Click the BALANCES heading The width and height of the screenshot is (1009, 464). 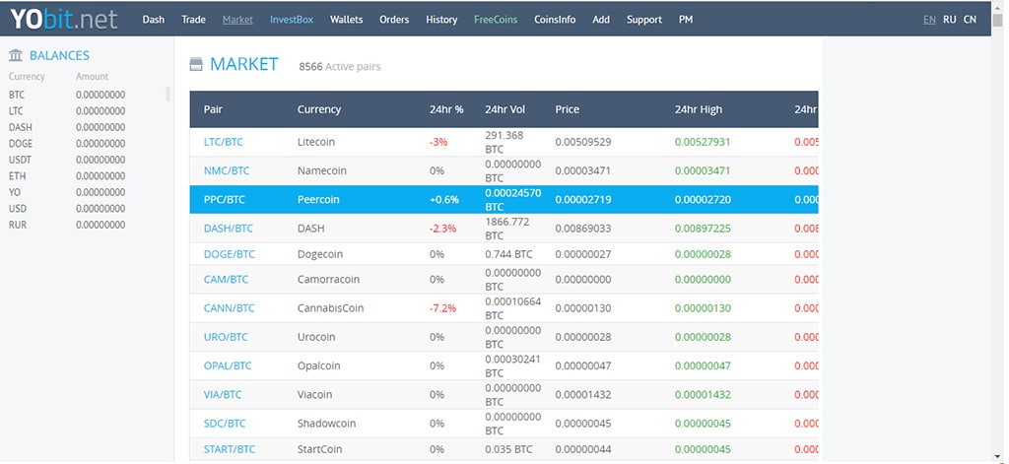(59, 55)
